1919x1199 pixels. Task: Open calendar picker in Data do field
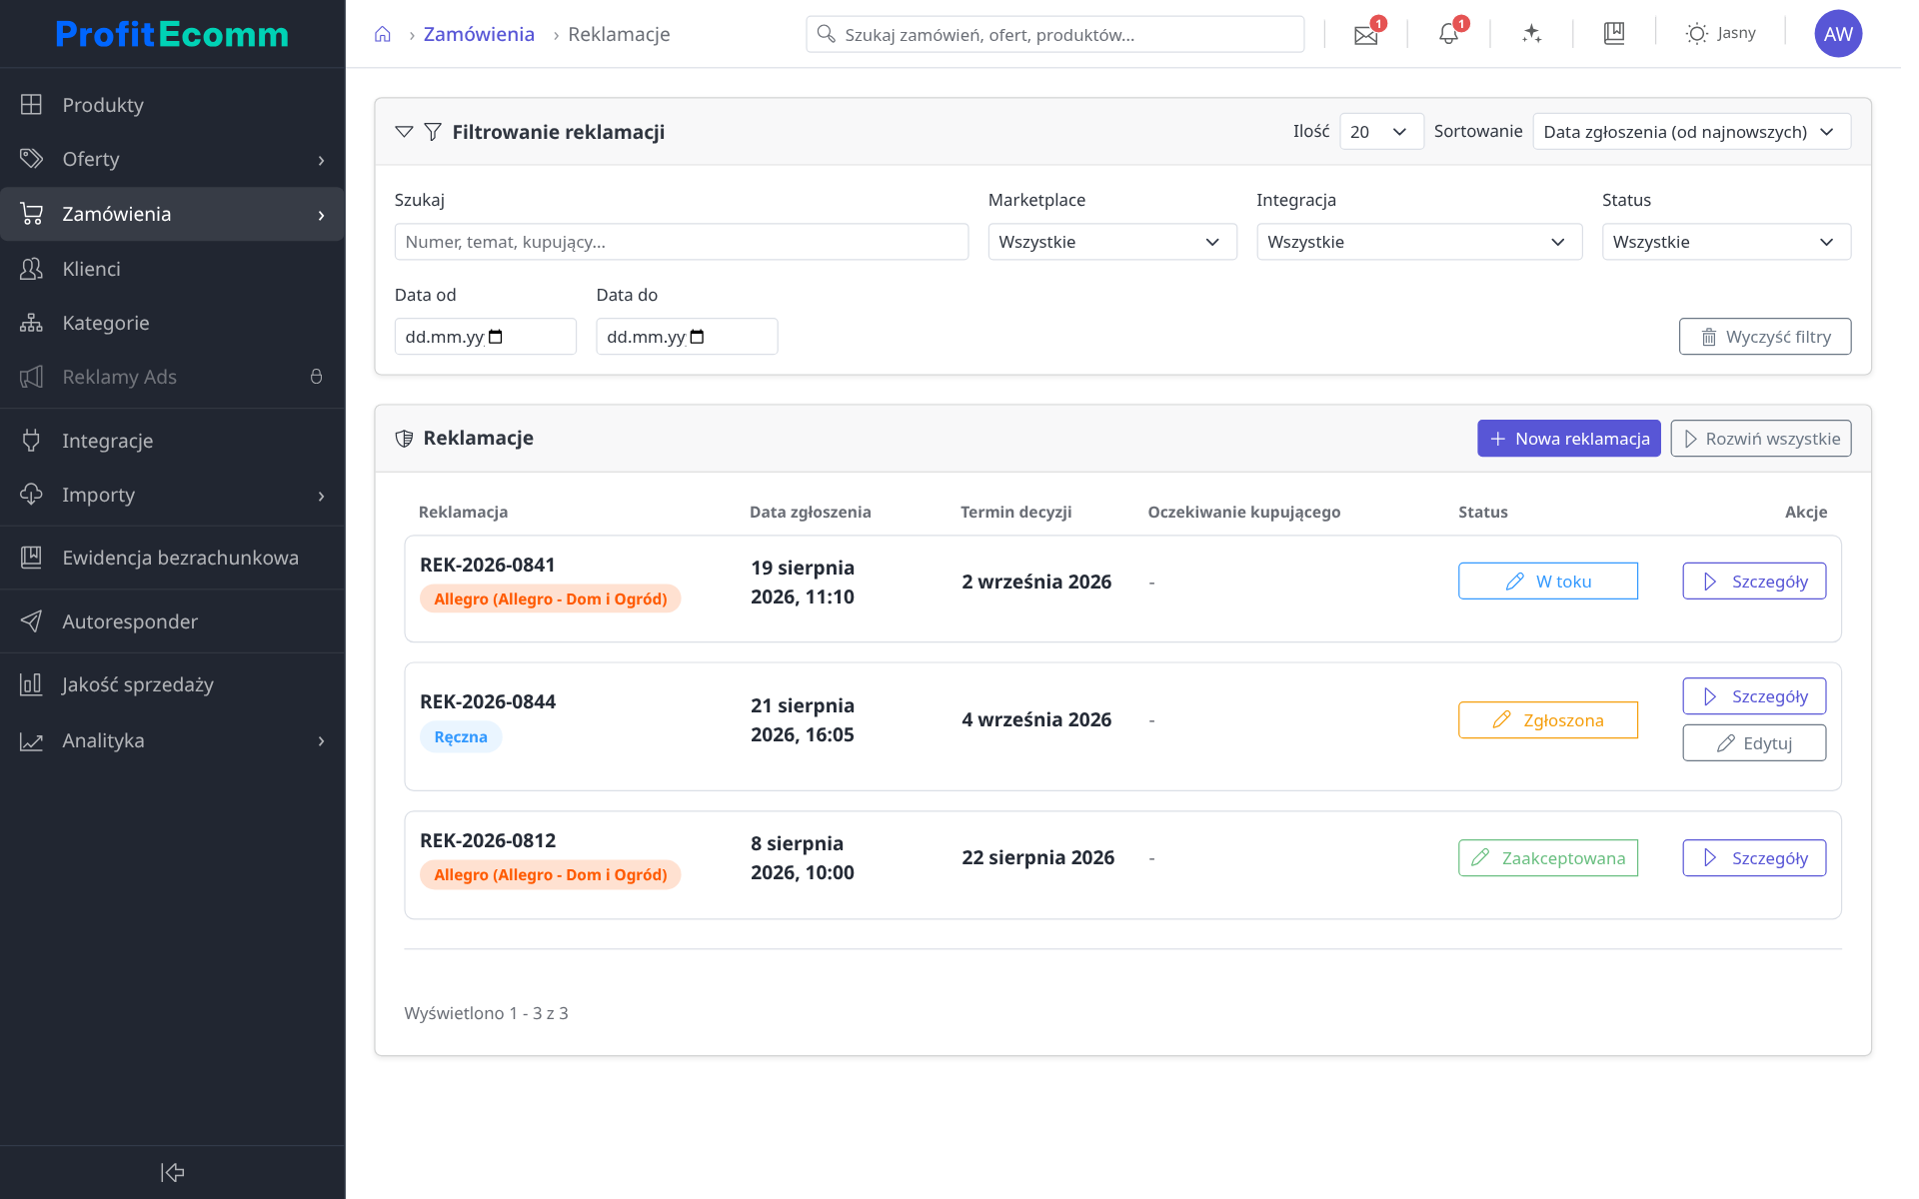tap(698, 337)
